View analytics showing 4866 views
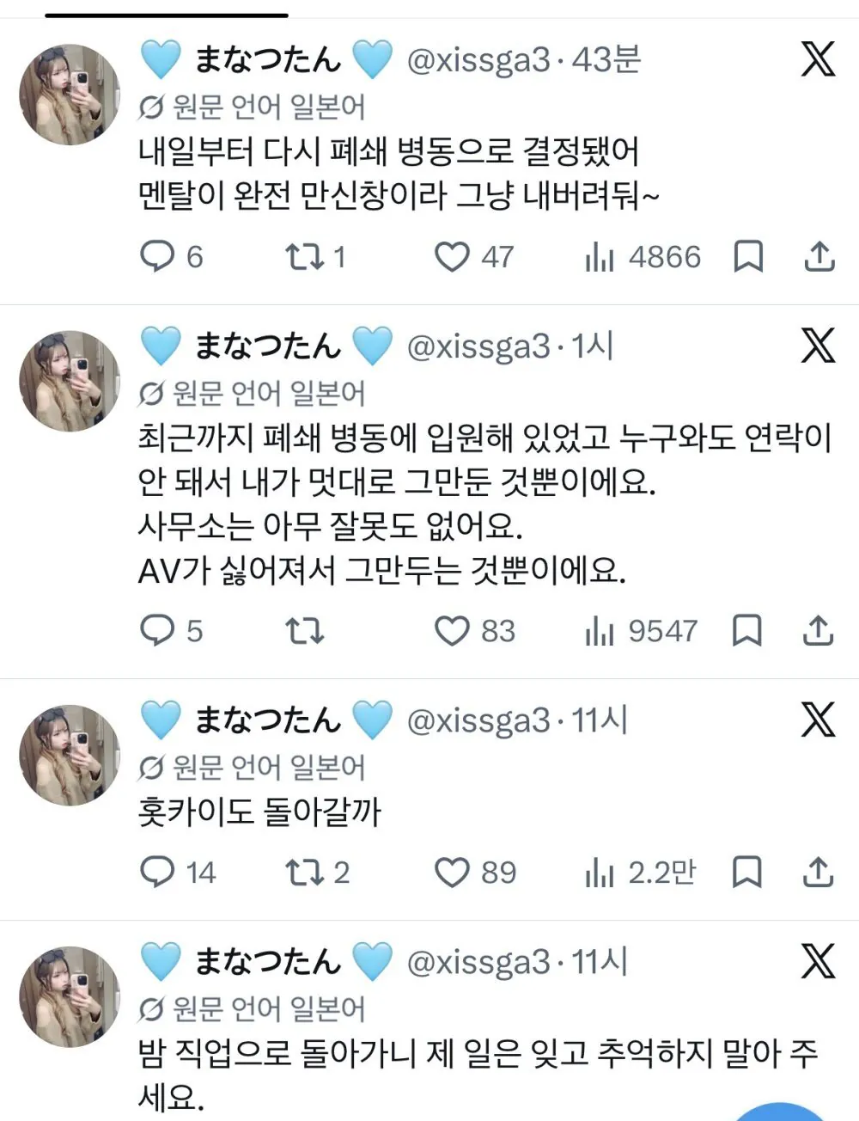Viewport: 859px width, 1121px height. (643, 256)
